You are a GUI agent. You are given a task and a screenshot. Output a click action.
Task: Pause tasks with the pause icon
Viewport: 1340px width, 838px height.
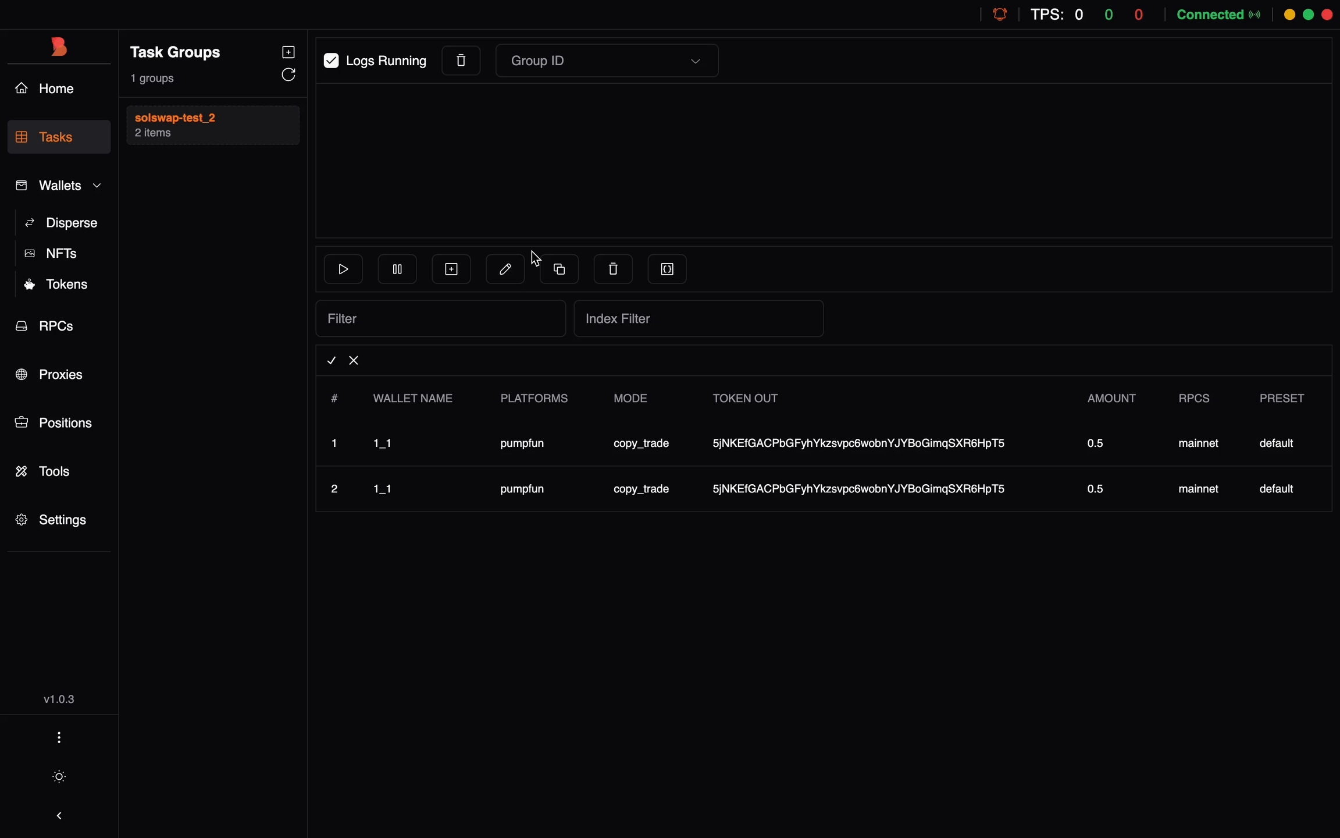(397, 269)
